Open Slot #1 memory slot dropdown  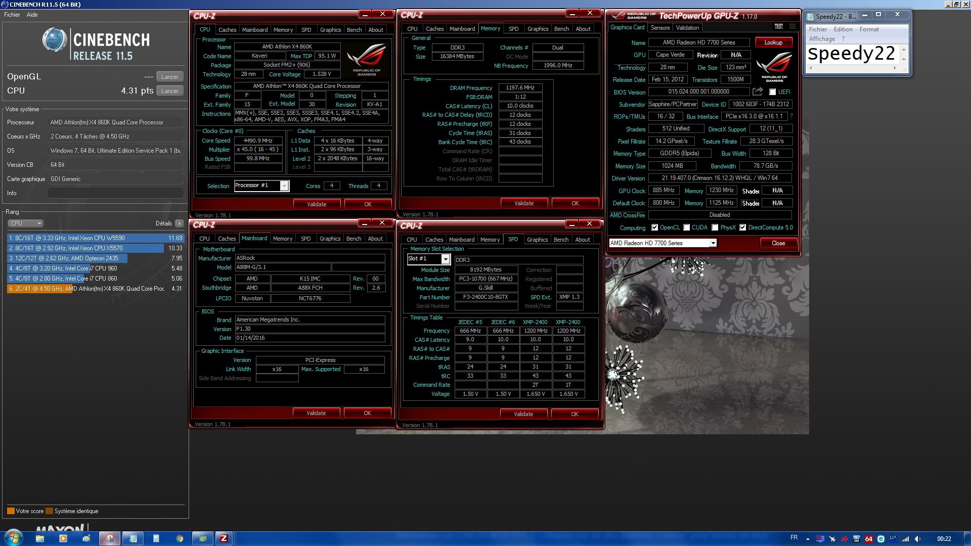445,259
